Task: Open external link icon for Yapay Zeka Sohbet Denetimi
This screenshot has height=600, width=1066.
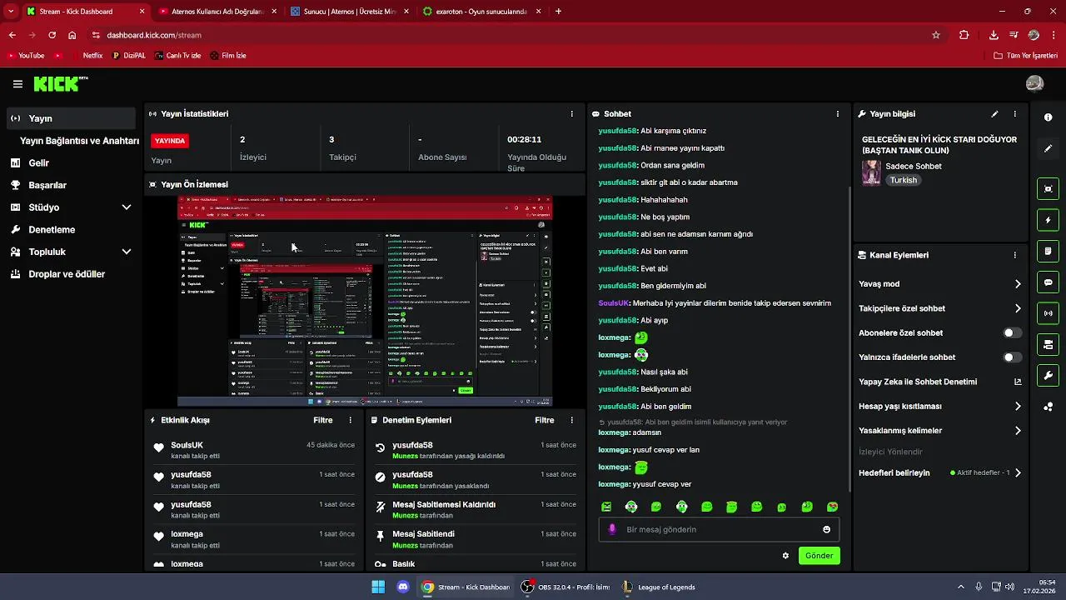Action: 1017,382
